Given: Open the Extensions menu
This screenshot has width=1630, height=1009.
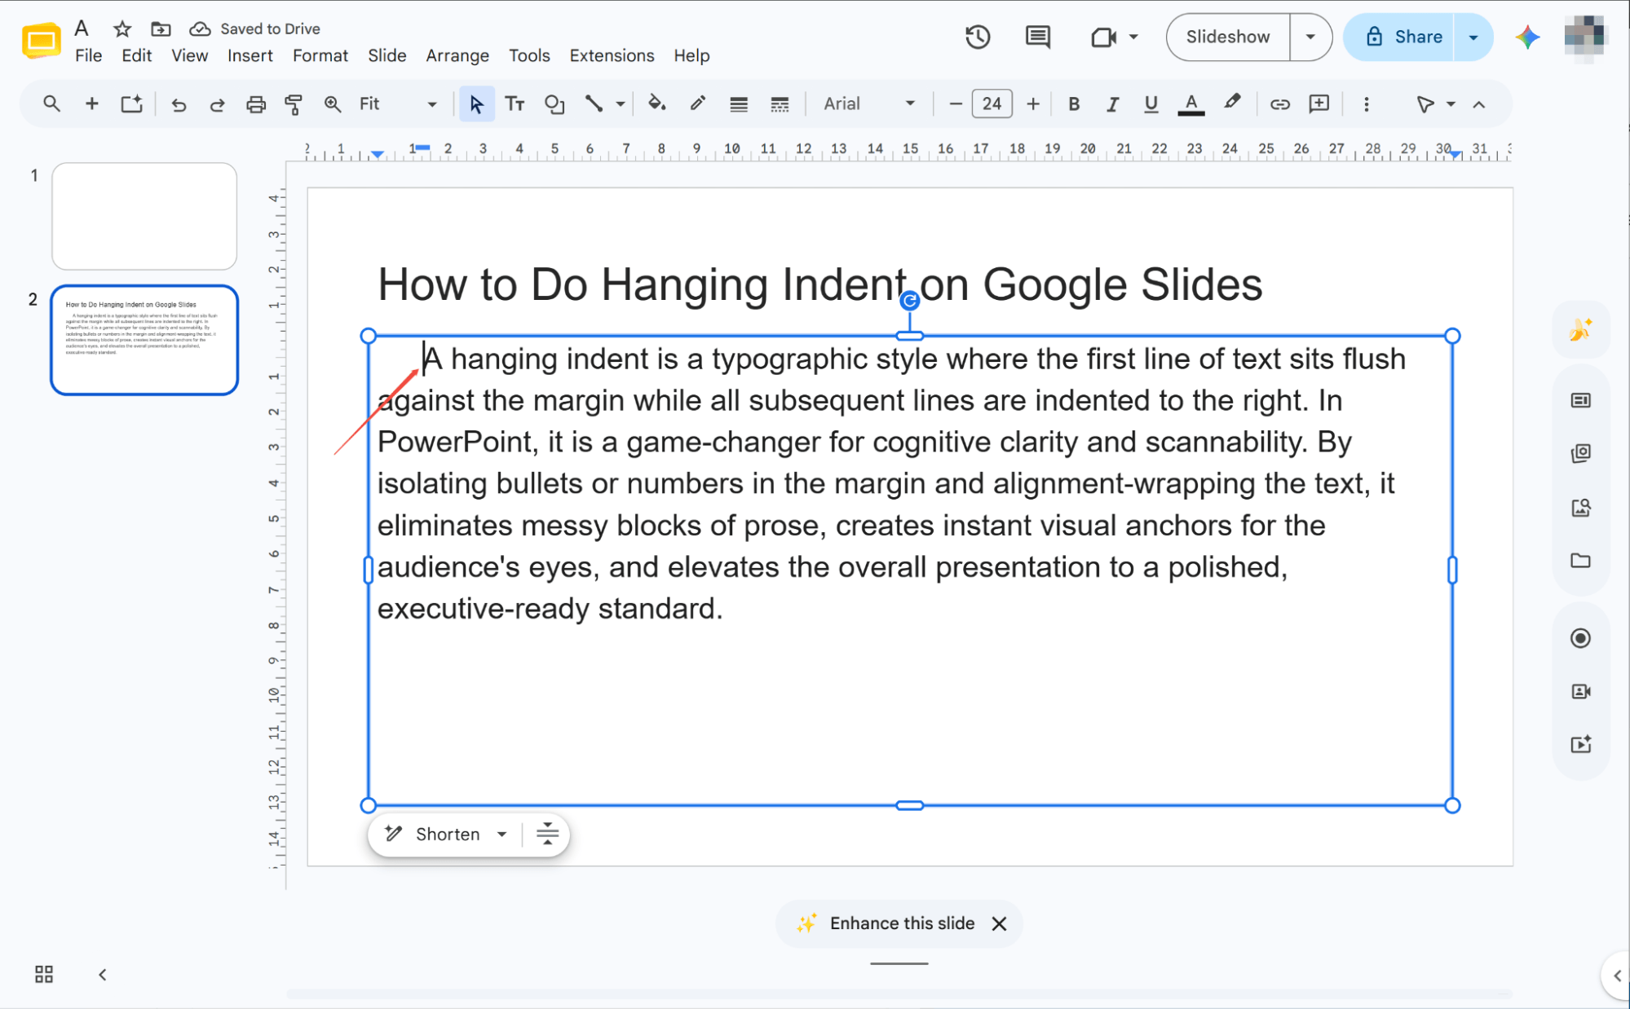Looking at the screenshot, I should [x=612, y=55].
